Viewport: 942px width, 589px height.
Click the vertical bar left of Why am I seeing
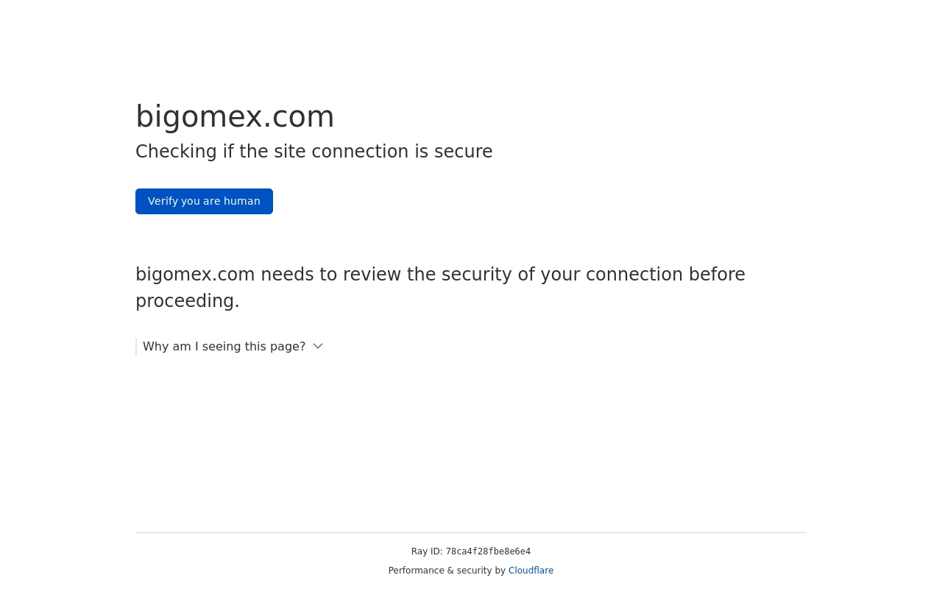pyautogui.click(x=136, y=347)
